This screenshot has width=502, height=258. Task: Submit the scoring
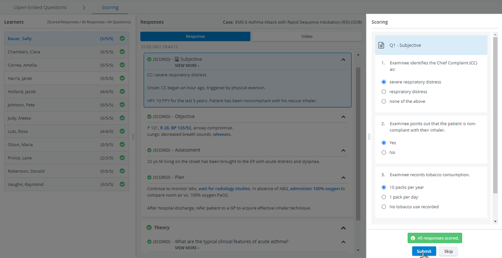(x=424, y=251)
